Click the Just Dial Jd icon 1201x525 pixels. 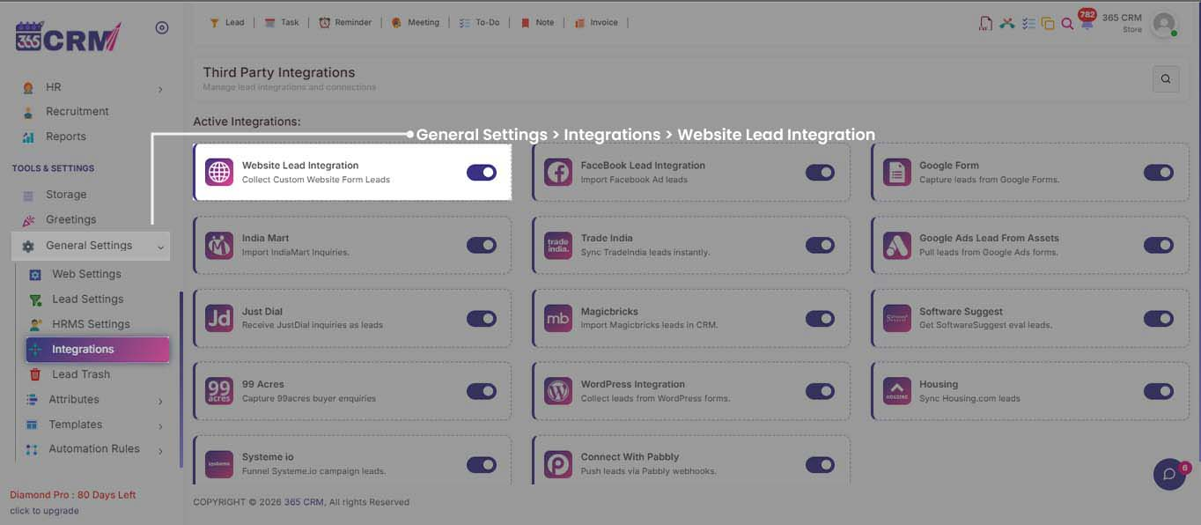219,318
